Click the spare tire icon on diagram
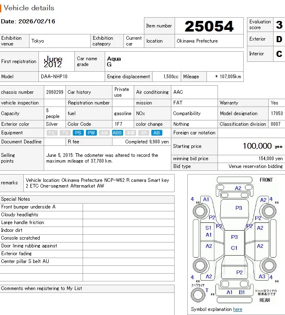This screenshot has height=315, width=285. pos(198,295)
